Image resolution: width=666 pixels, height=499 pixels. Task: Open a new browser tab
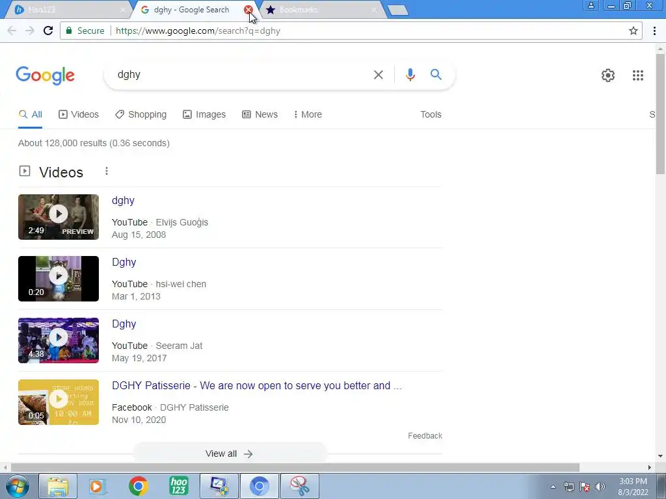[398, 10]
